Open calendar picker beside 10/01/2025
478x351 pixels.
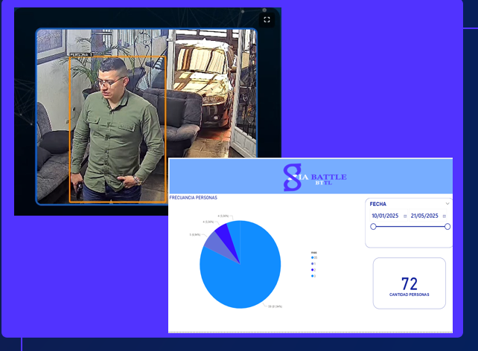(x=405, y=216)
